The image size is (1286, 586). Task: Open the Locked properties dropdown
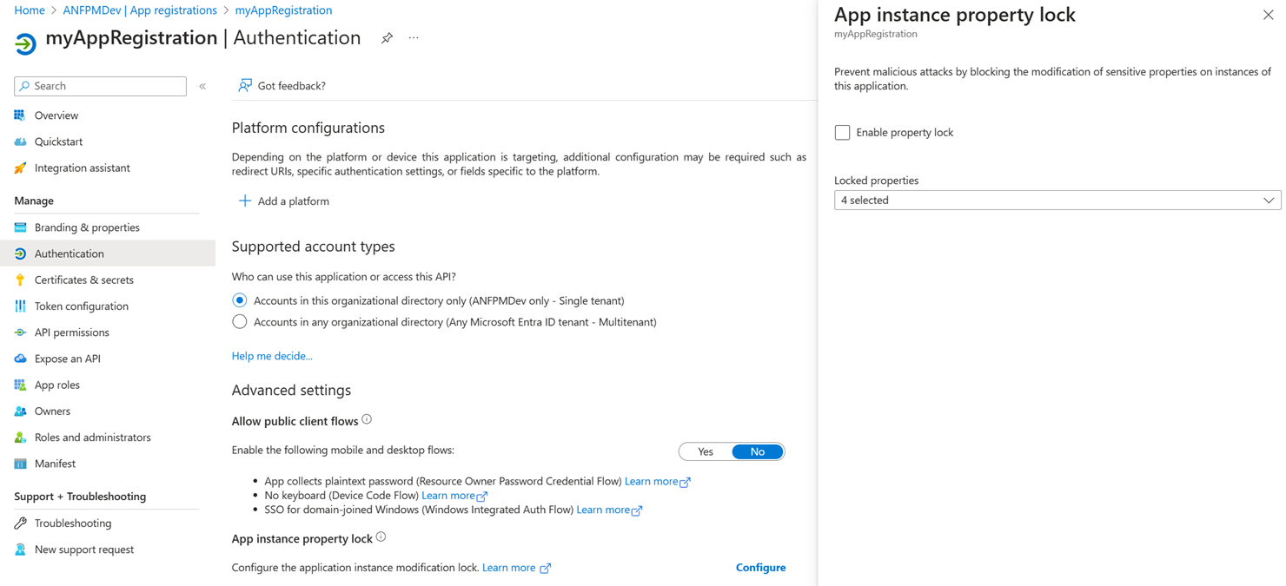click(1057, 201)
